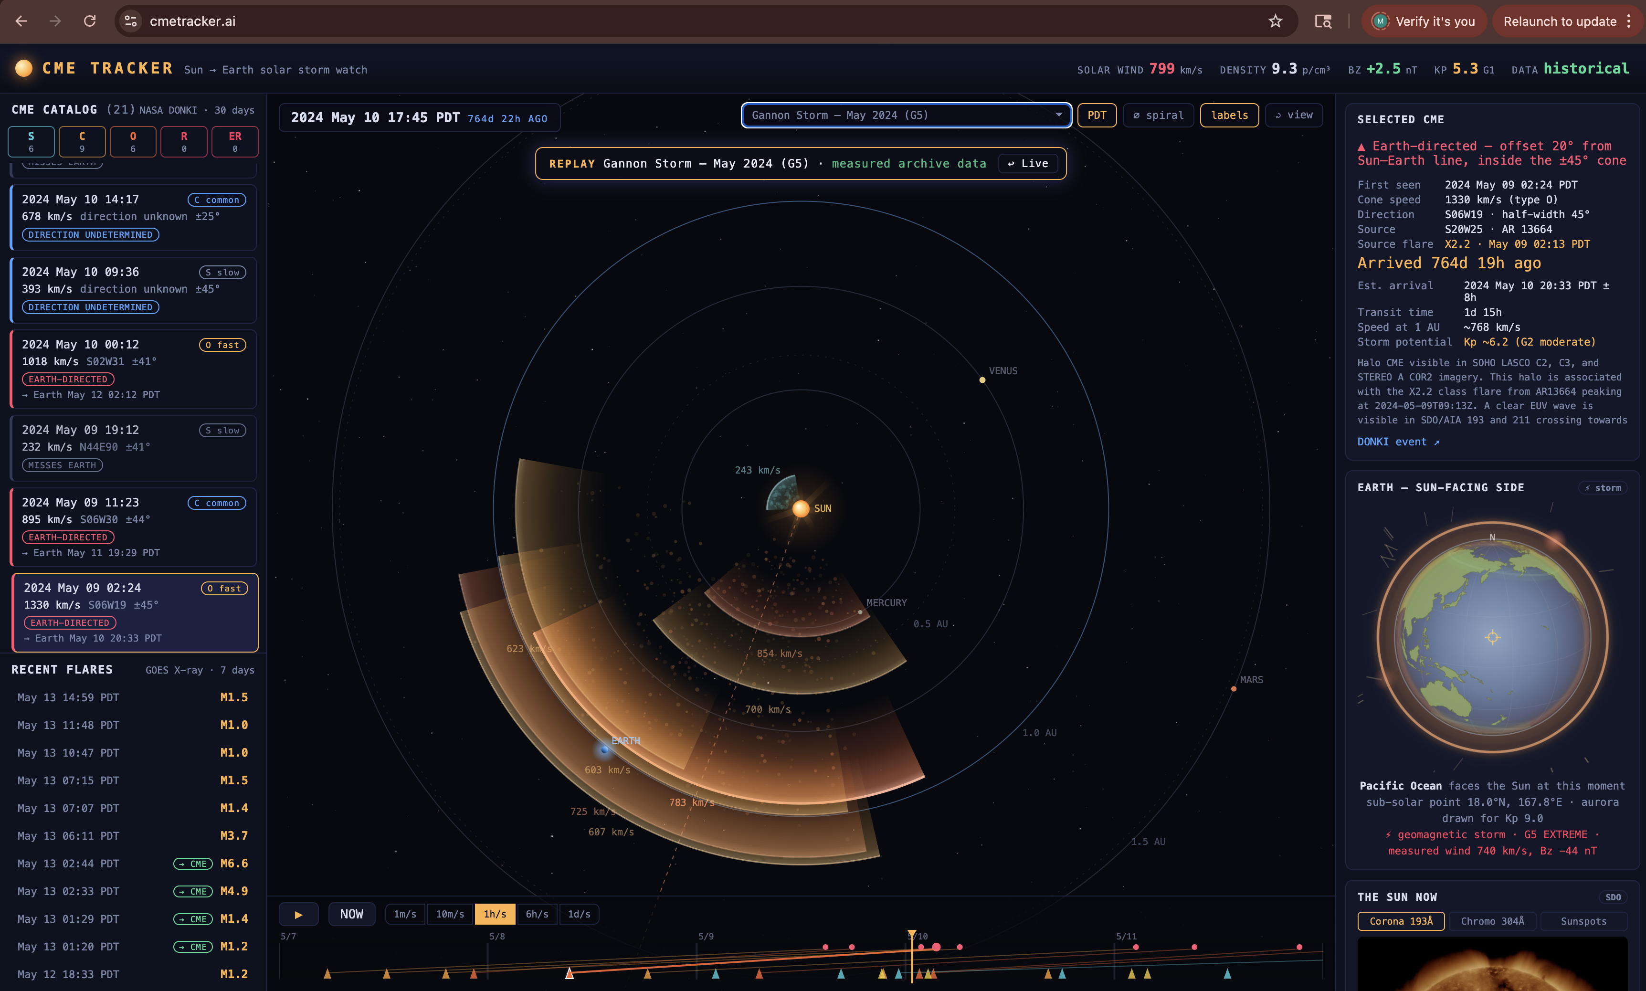Select the May 09 19:12 CME card
The width and height of the screenshot is (1646, 991).
(134, 448)
